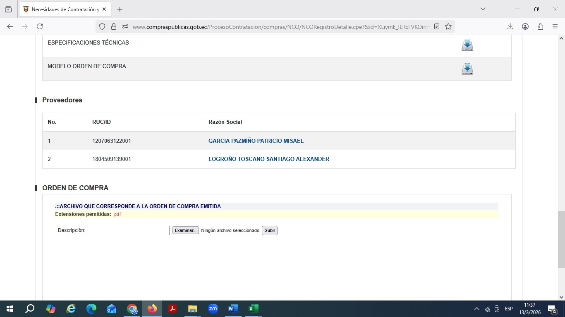Open Firefox reader view icon
Image resolution: width=565 pixels, height=317 pixels.
[x=437, y=26]
